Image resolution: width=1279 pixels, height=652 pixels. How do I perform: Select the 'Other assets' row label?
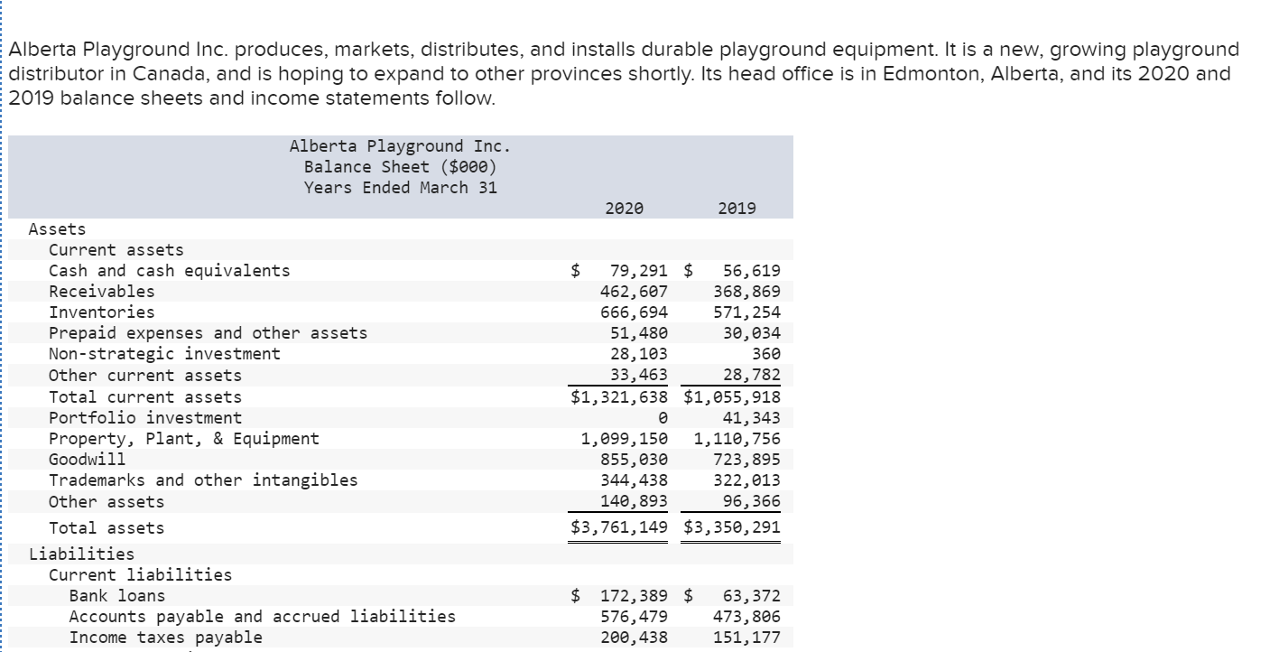(107, 502)
